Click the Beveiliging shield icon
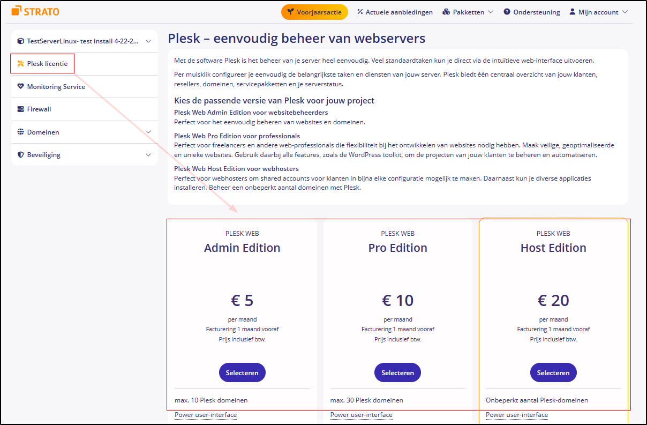647x425 pixels. [x=21, y=155]
